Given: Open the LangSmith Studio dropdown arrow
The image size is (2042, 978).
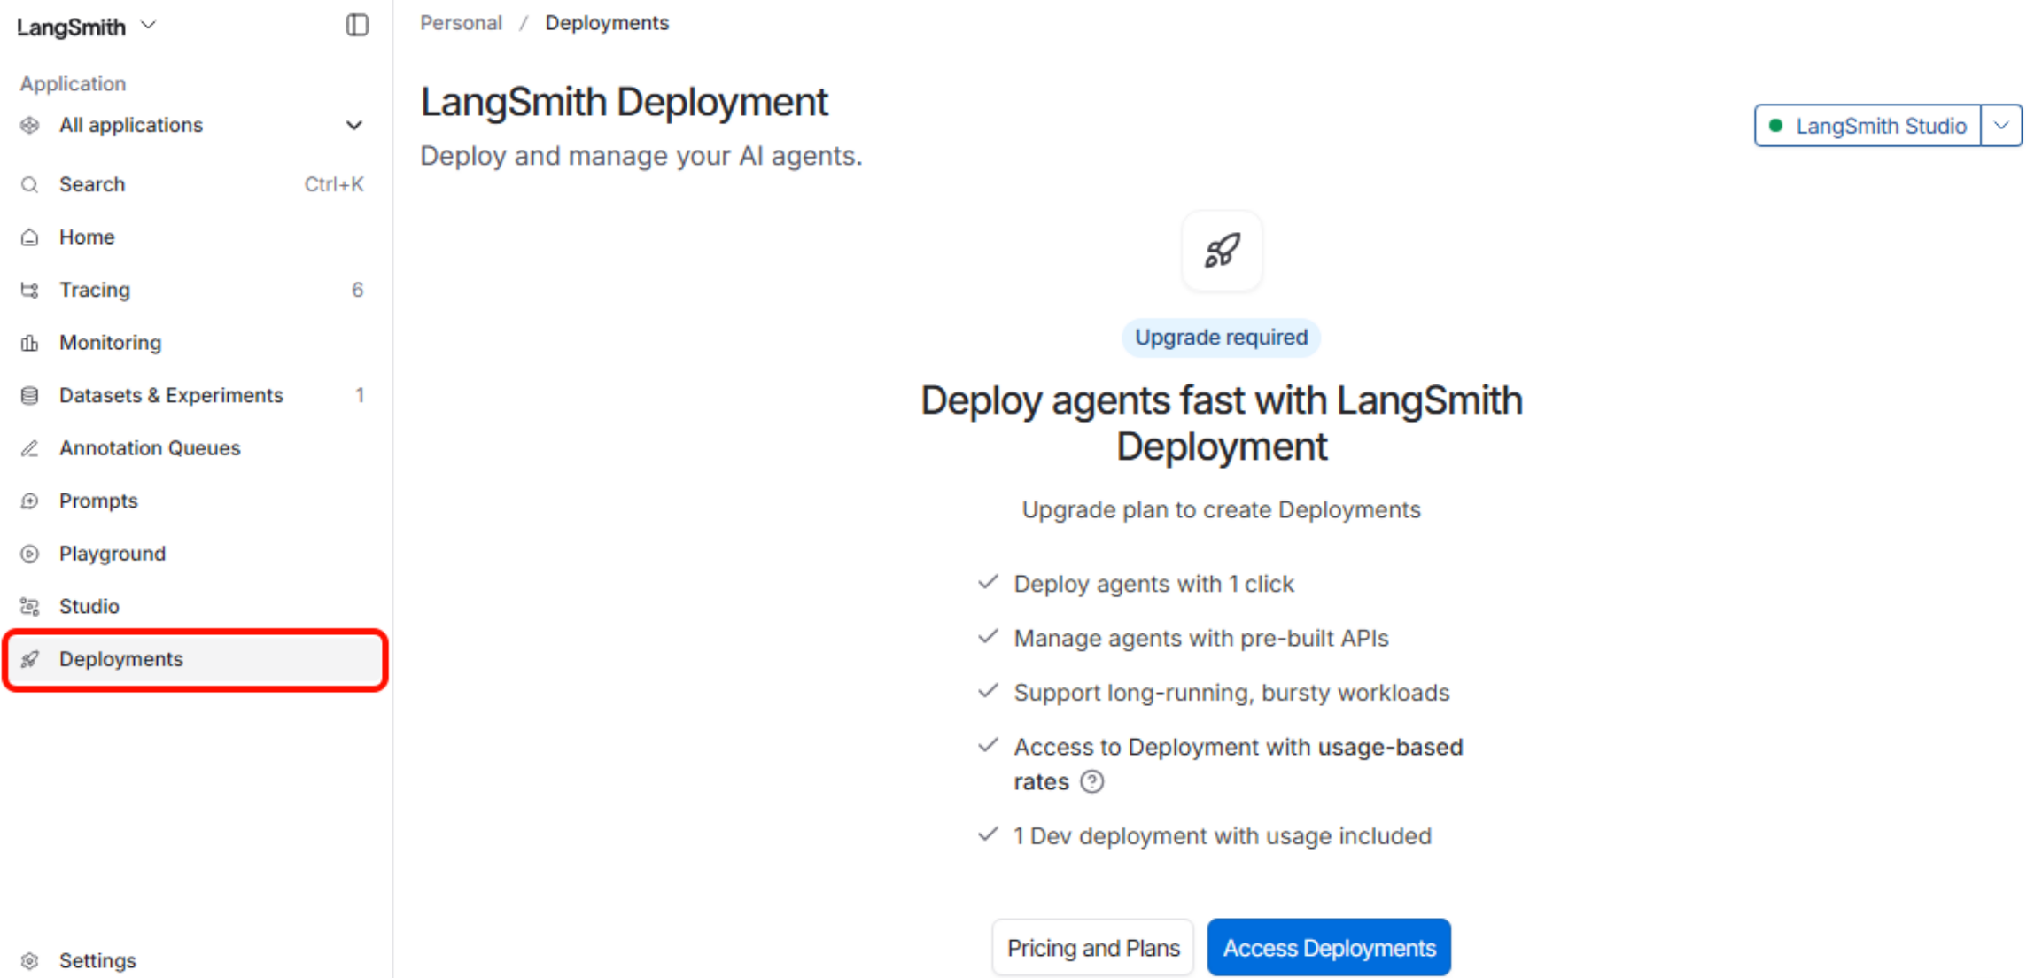Looking at the screenshot, I should pyautogui.click(x=2001, y=126).
